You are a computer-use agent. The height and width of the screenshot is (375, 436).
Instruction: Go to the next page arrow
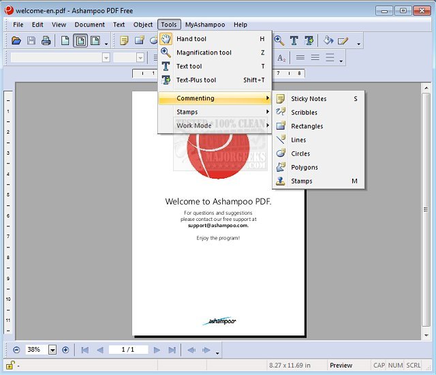(157, 350)
